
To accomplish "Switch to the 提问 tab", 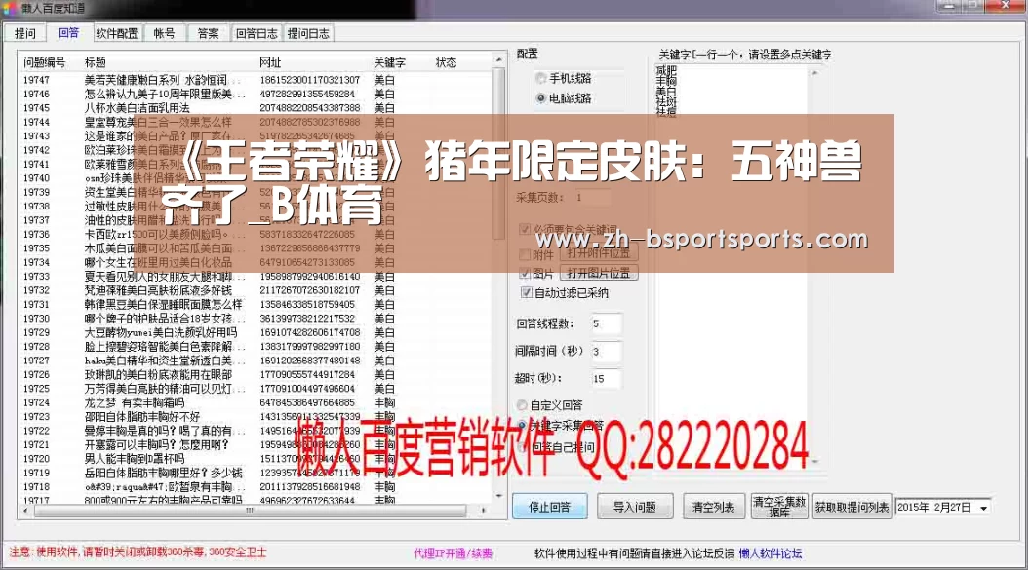I will [25, 33].
